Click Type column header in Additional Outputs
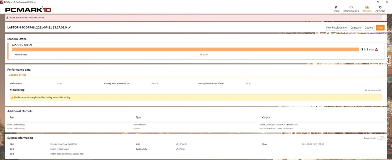The width and height of the screenshot is (392, 160). (x=138, y=118)
